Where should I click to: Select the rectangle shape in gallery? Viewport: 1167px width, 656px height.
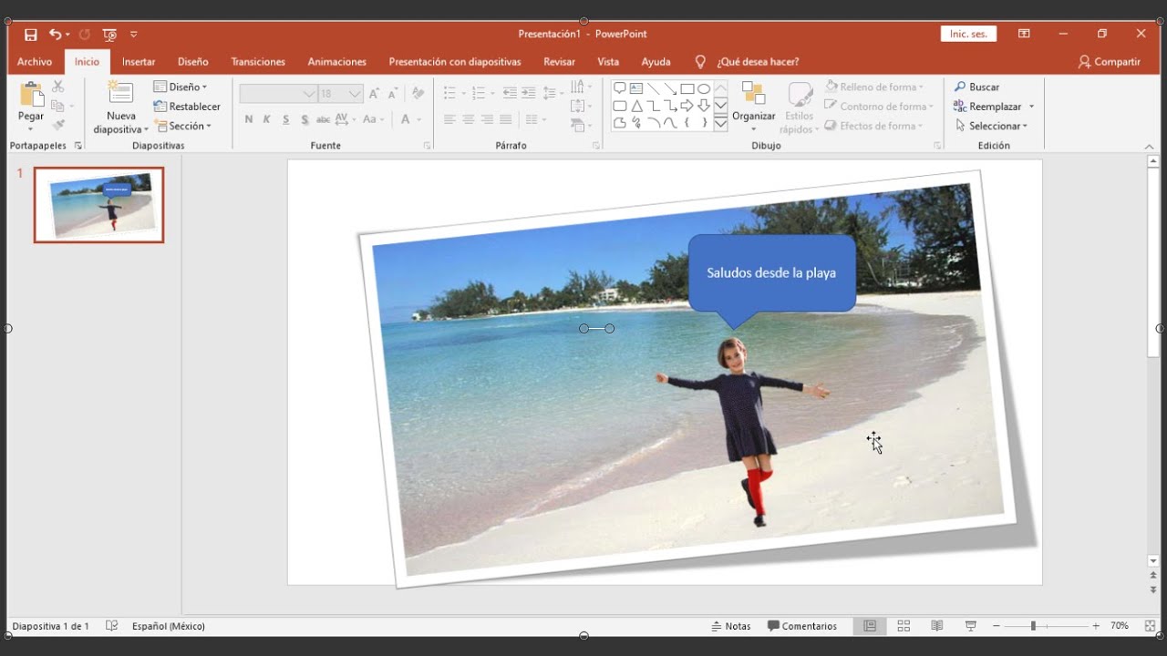687,88
